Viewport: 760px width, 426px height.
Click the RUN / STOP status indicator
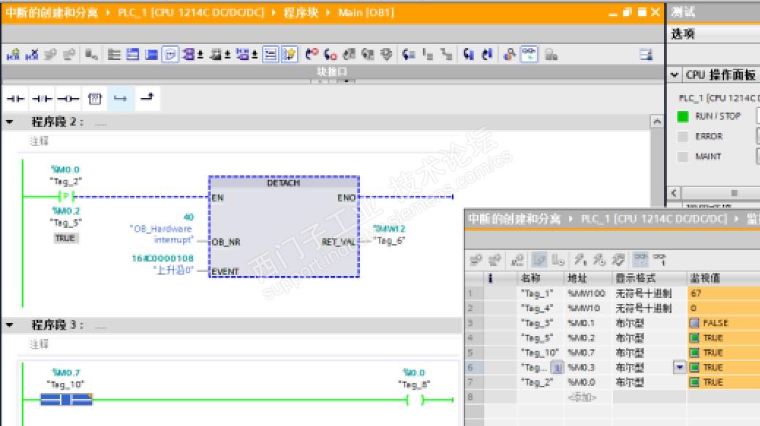click(682, 116)
